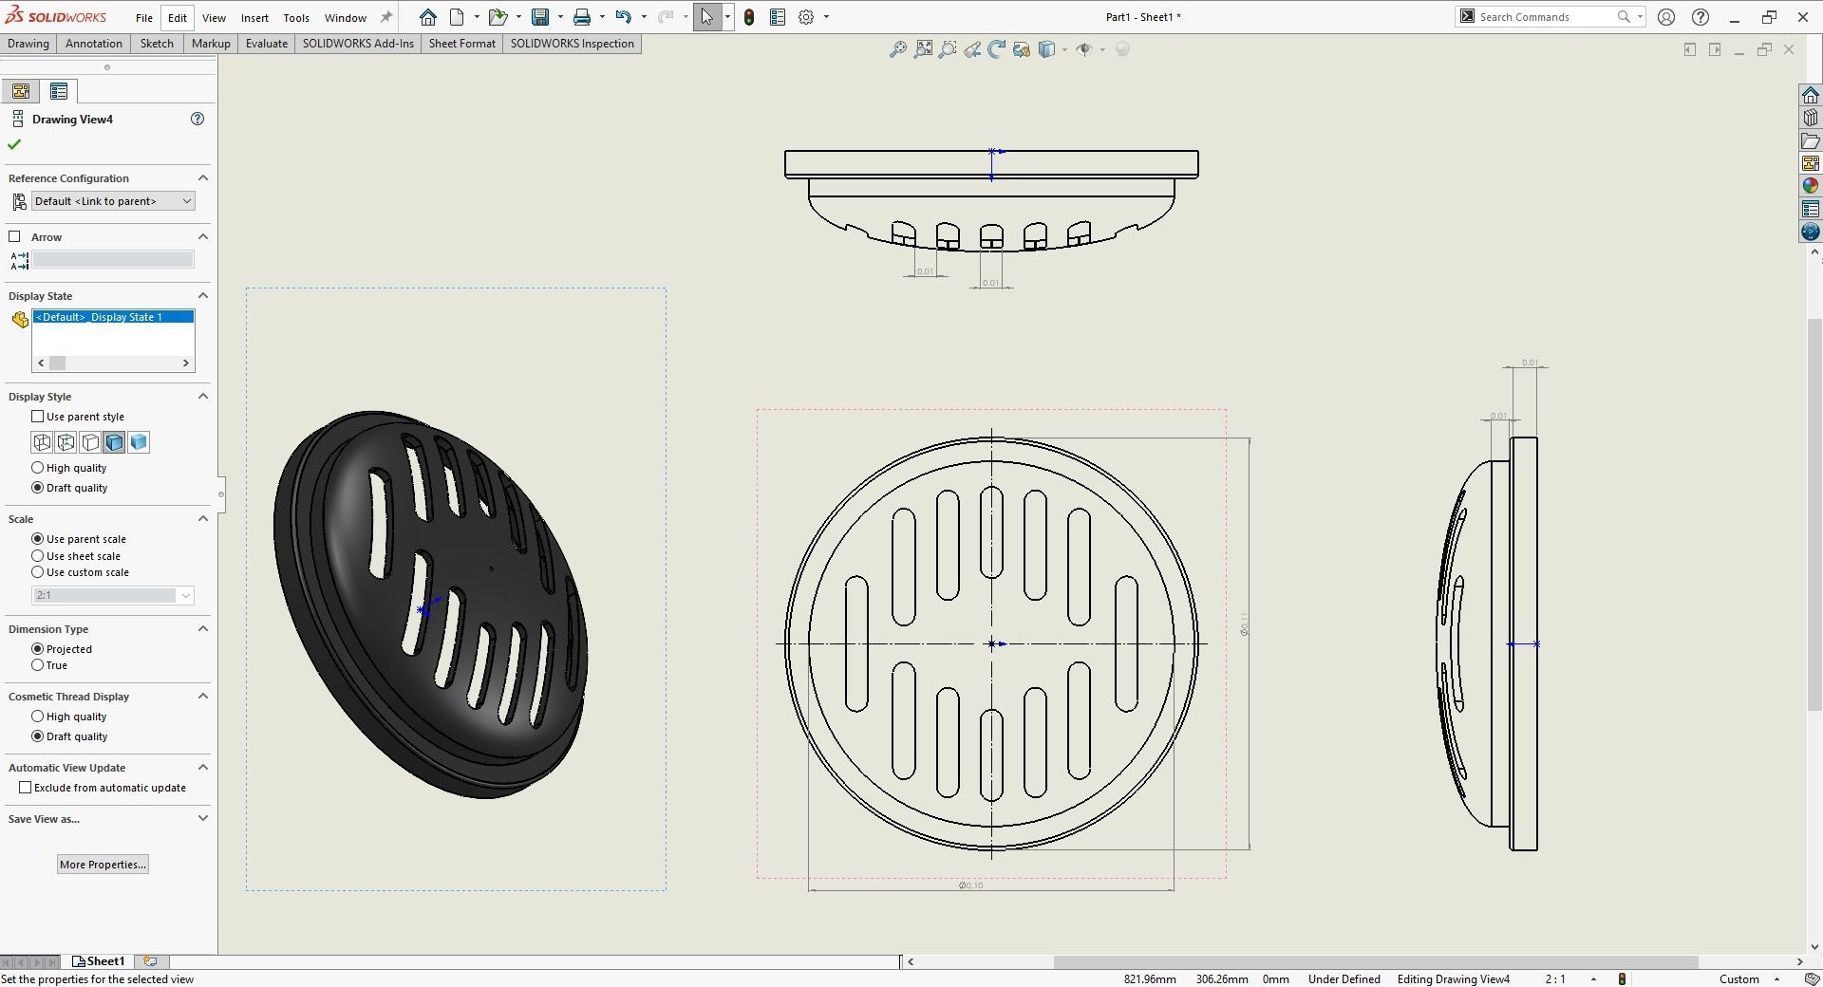Collapse the Dimension Type section
Image resolution: width=1823 pixels, height=987 pixels.
[x=202, y=629]
